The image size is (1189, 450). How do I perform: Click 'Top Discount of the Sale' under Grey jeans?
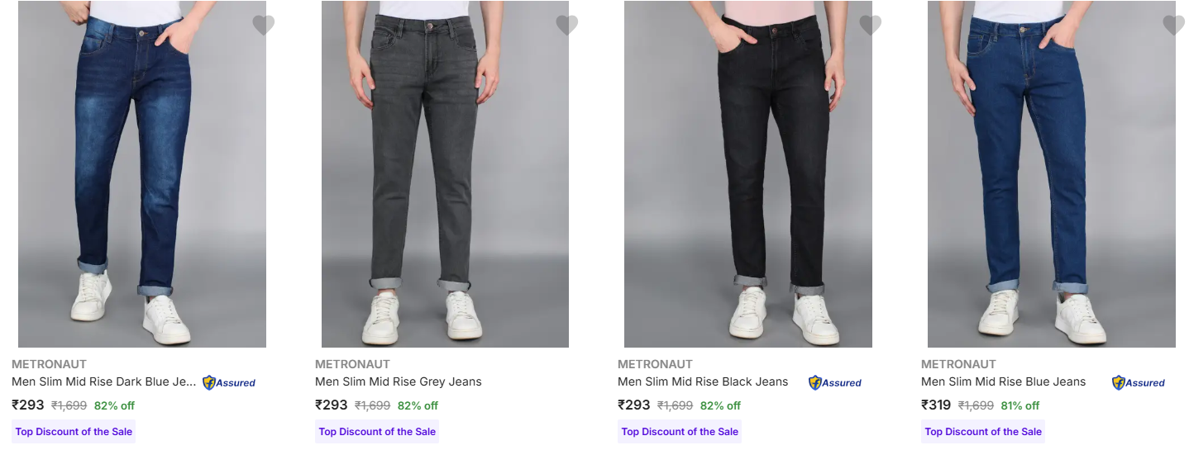[377, 431]
